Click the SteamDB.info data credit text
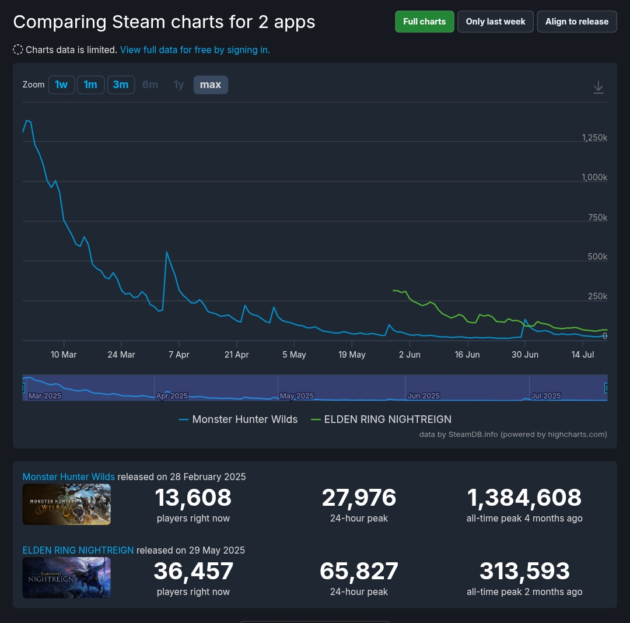The image size is (630, 623). click(x=513, y=434)
